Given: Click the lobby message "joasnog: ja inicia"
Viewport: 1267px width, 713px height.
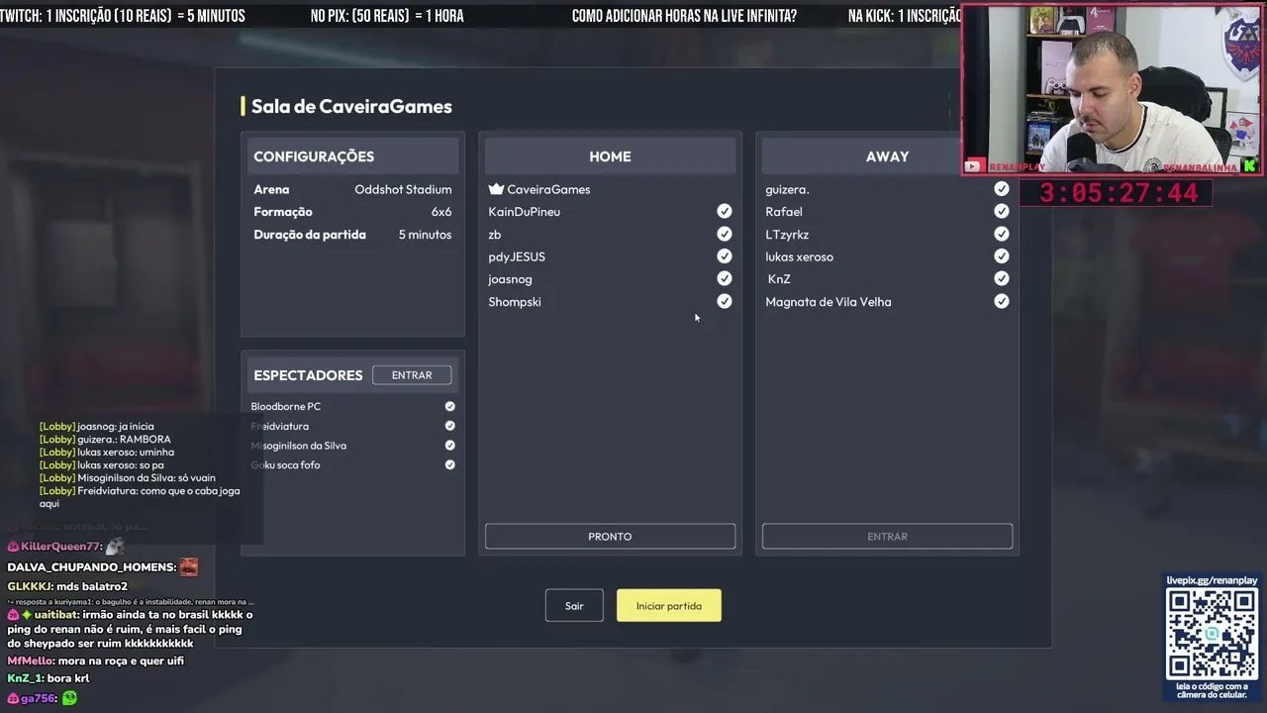Looking at the screenshot, I should 97,427.
